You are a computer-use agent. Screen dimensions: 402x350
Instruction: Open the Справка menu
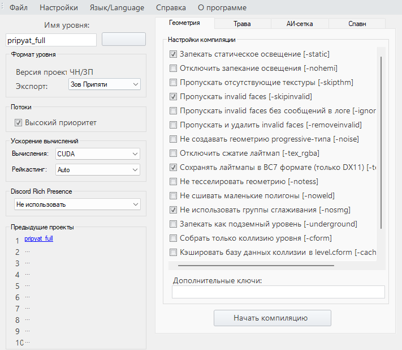(x=171, y=7)
